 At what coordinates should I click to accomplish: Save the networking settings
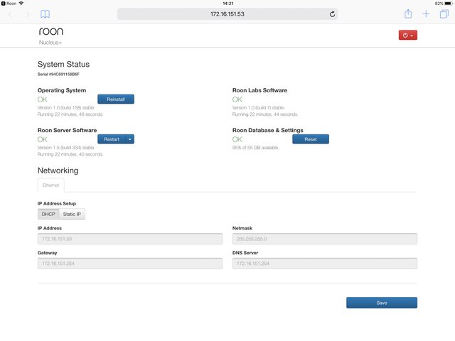[381, 303]
